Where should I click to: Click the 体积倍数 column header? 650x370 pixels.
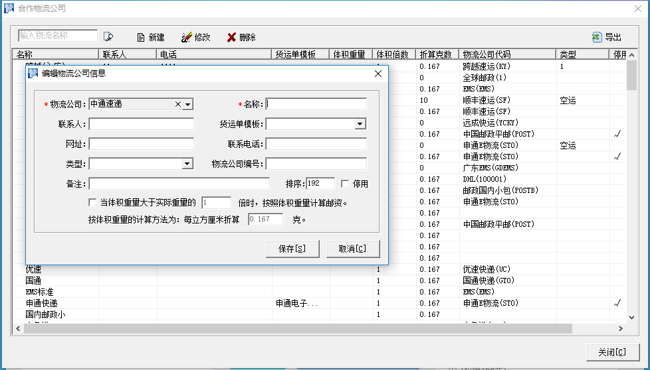(394, 54)
